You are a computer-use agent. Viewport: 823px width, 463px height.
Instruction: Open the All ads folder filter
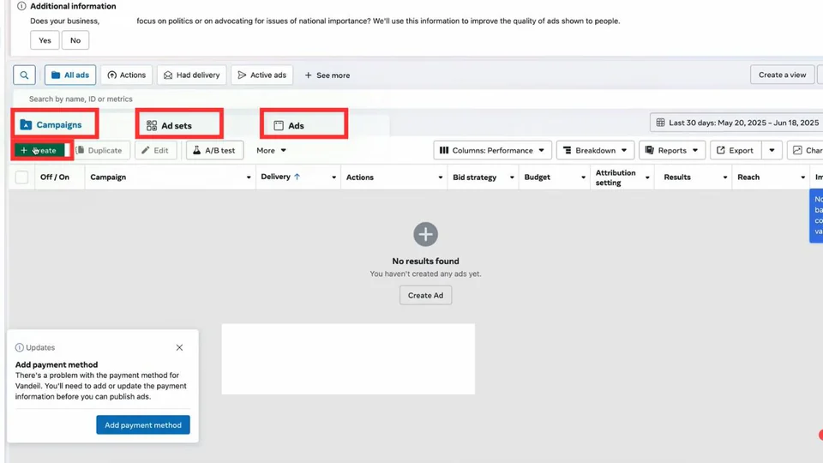tap(70, 75)
